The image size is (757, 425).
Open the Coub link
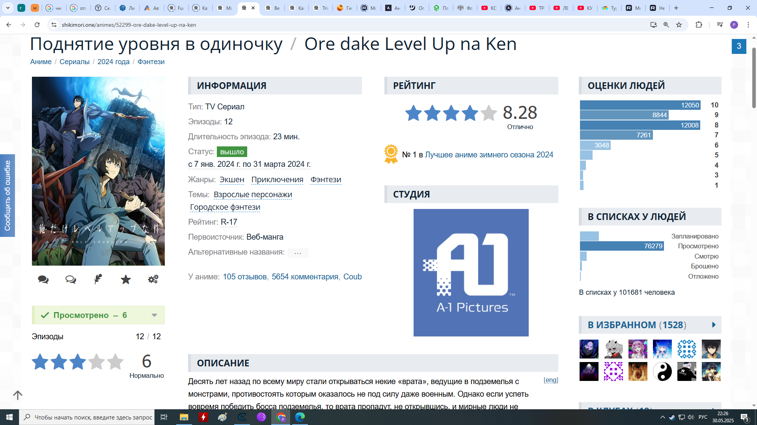[352, 277]
